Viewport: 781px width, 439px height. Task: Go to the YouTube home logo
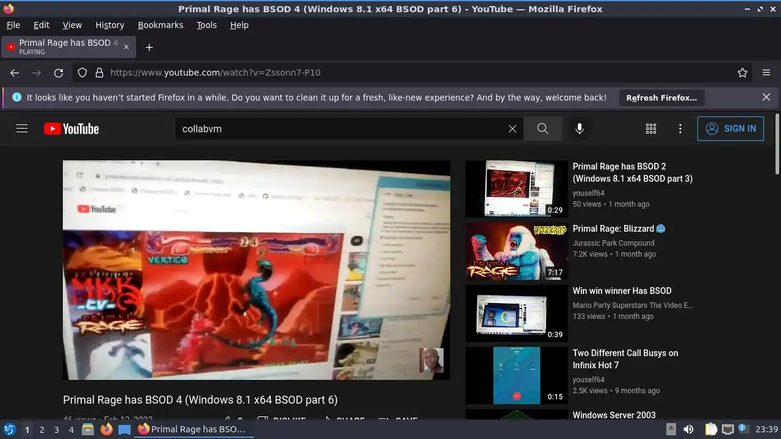(x=71, y=129)
